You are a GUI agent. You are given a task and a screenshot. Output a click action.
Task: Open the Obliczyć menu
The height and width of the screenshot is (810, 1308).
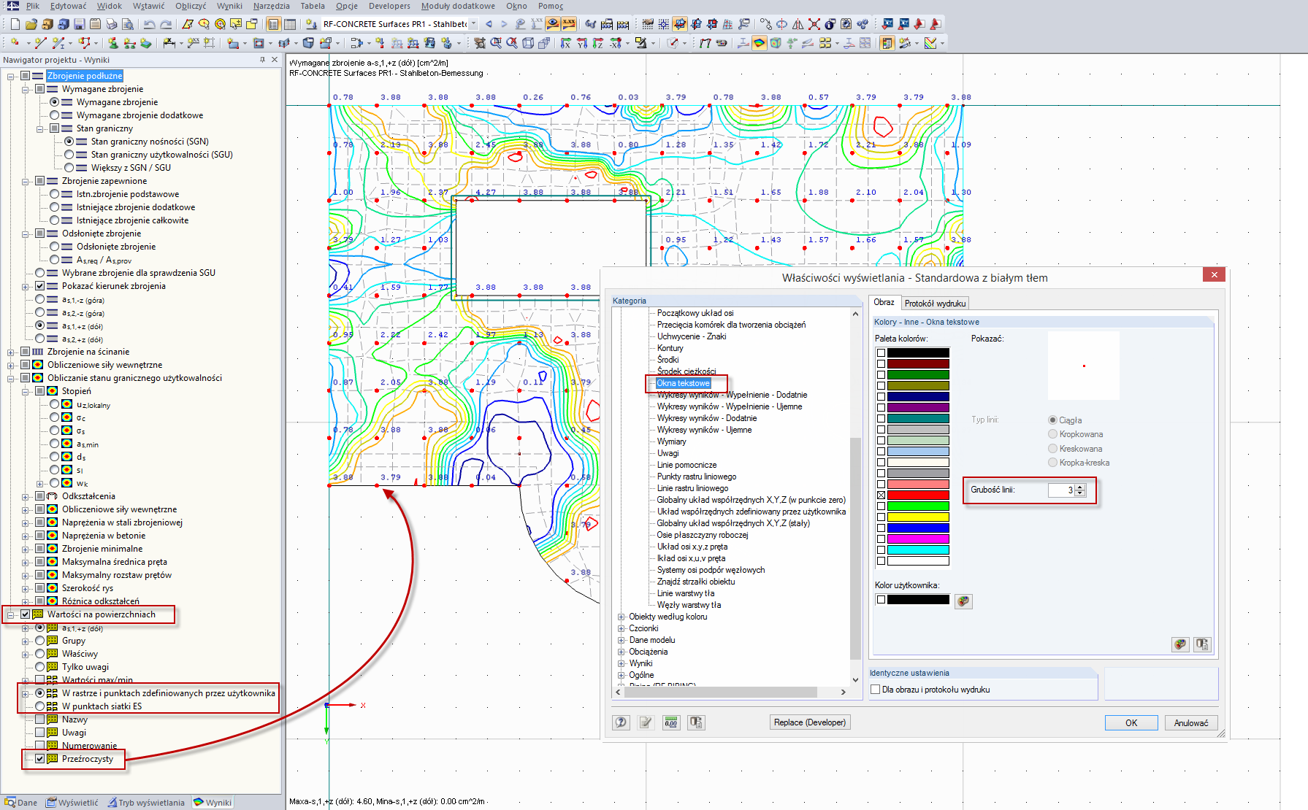[191, 6]
